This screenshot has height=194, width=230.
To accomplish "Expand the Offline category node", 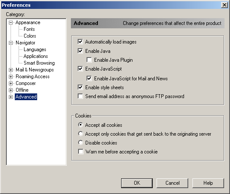I will click(11, 90).
